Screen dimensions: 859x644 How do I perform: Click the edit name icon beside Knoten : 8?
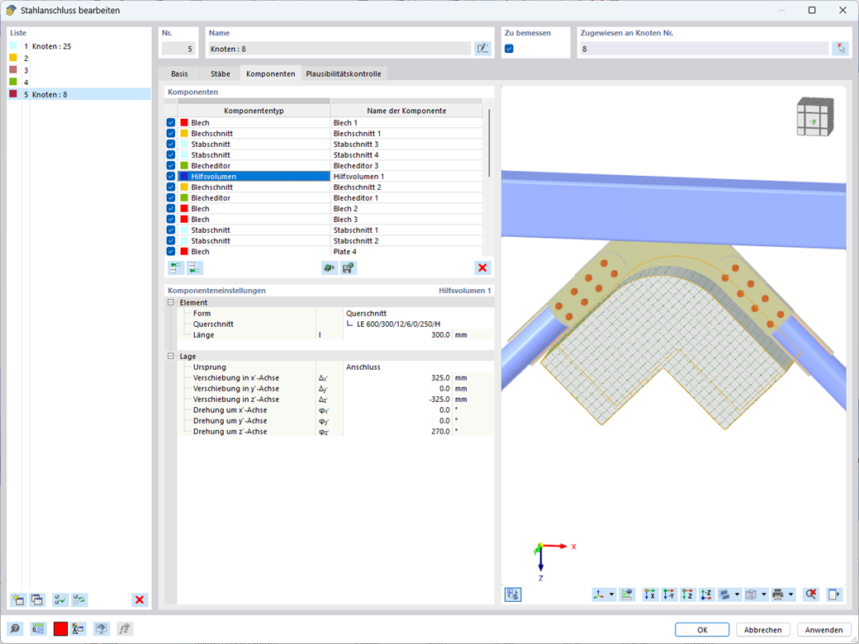coord(482,49)
